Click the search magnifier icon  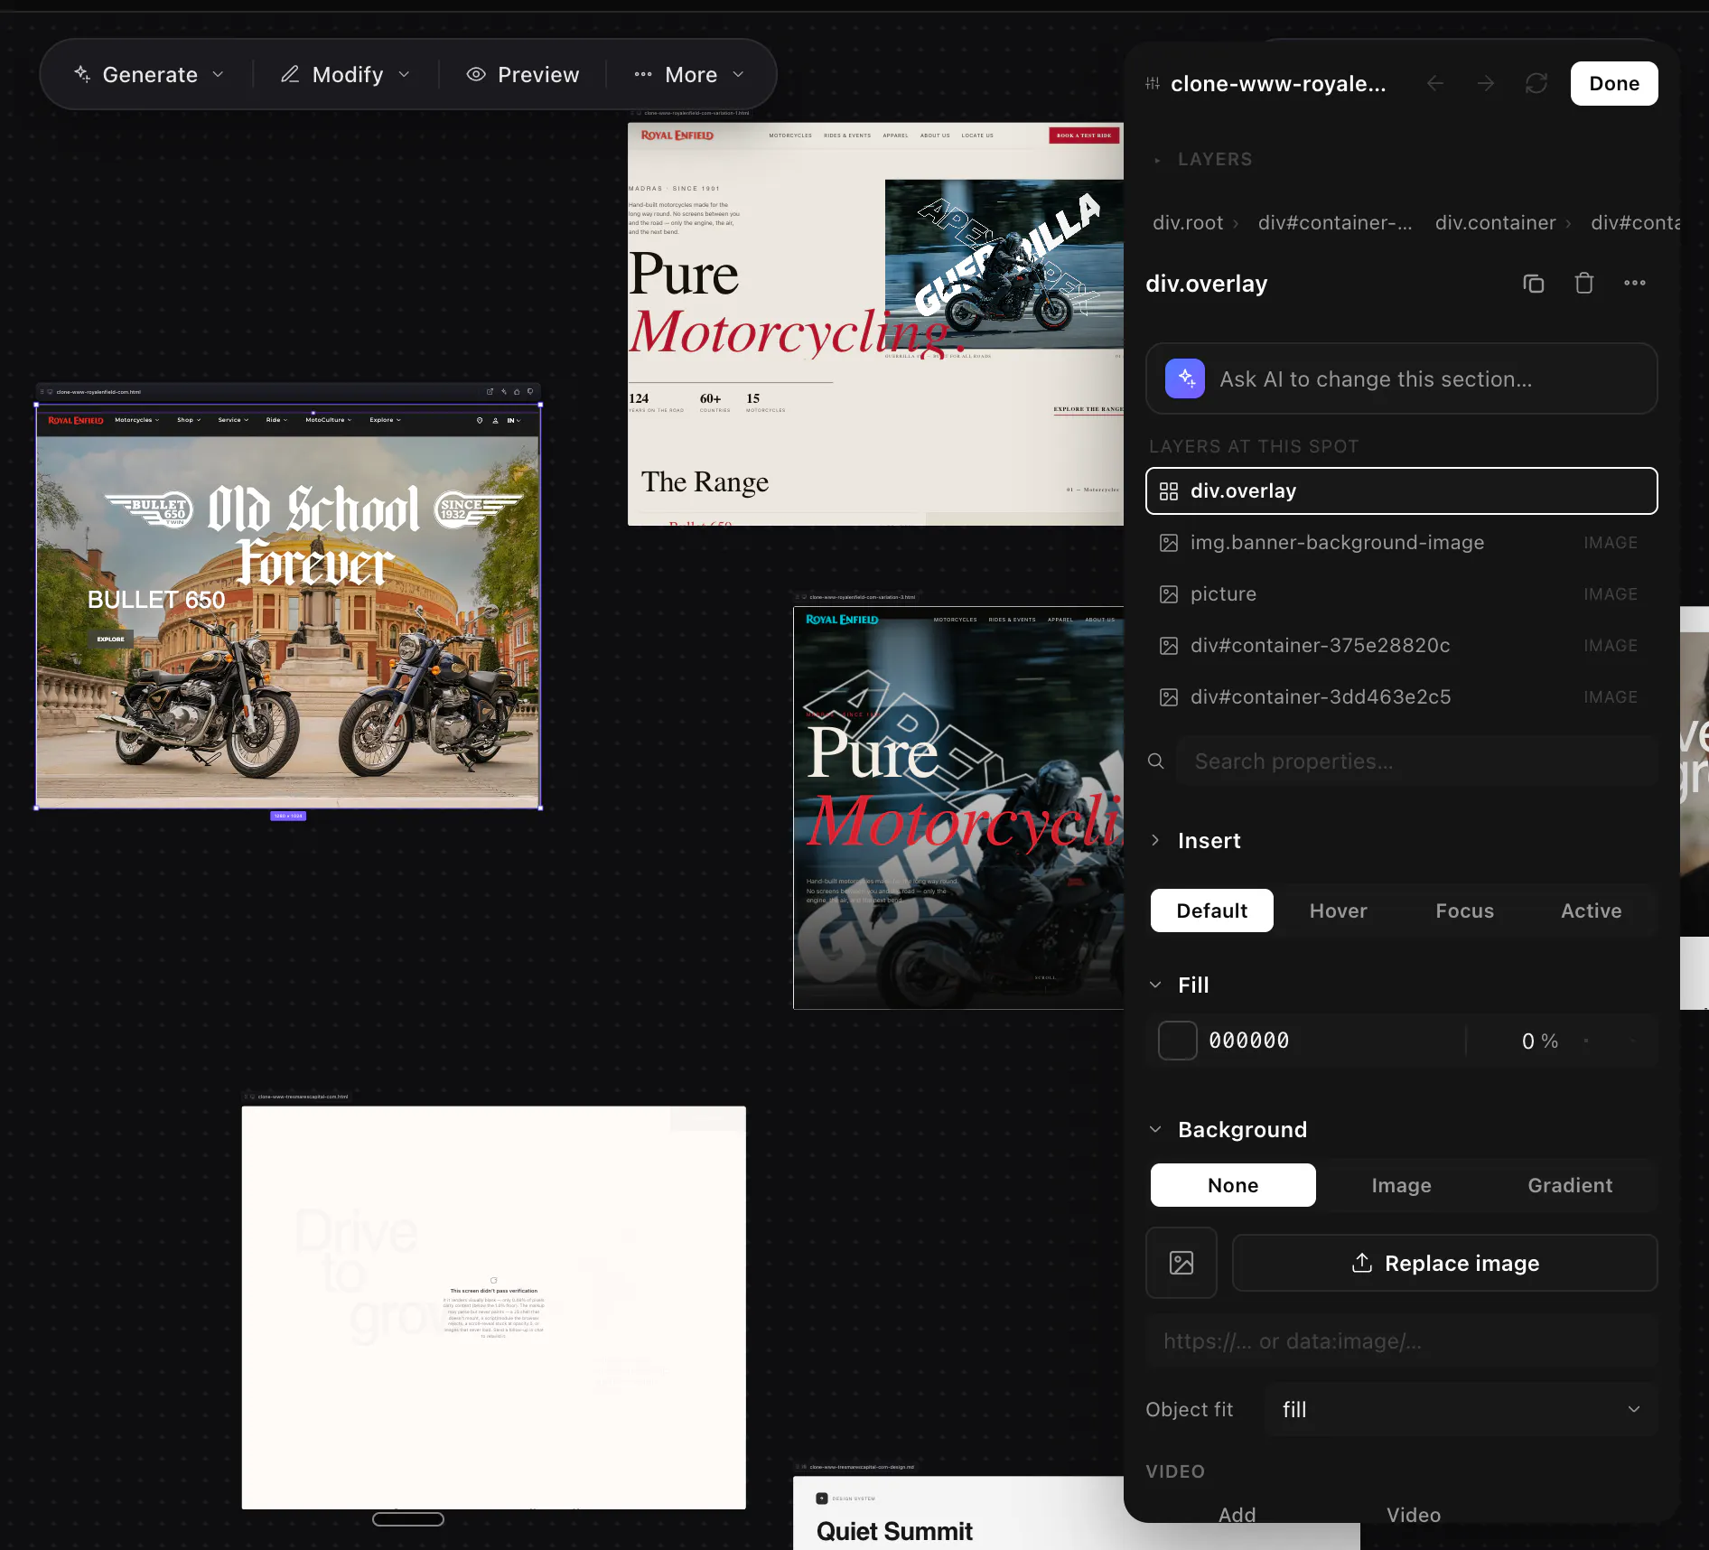(1156, 761)
